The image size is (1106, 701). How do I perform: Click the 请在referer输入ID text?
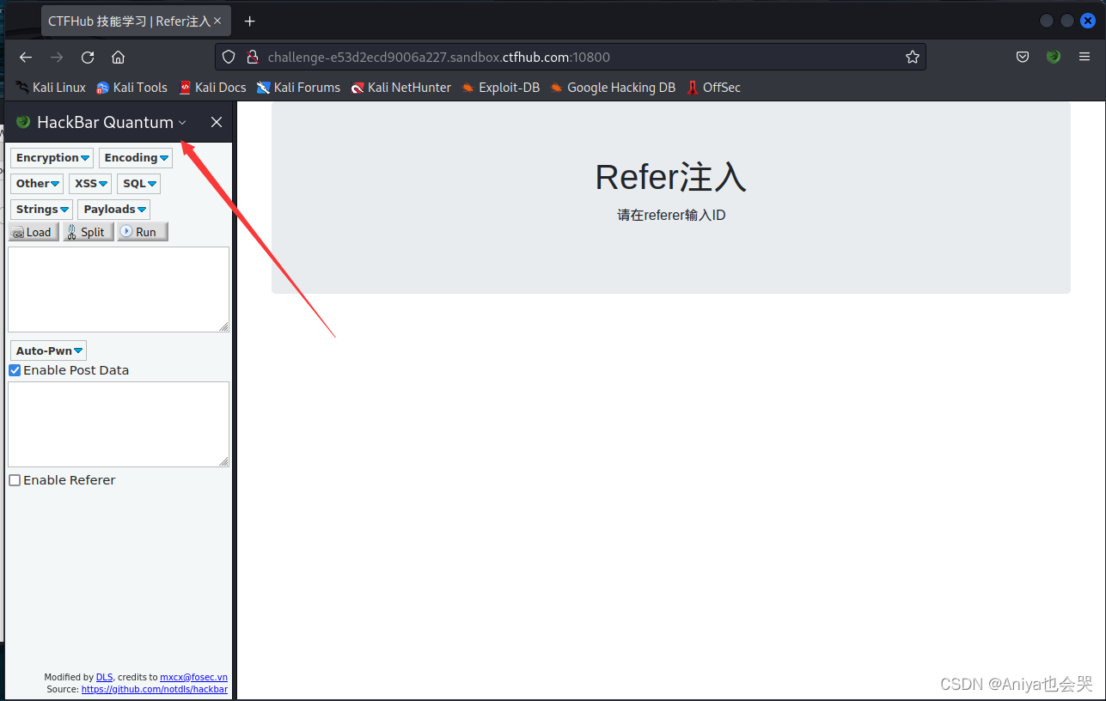point(671,215)
